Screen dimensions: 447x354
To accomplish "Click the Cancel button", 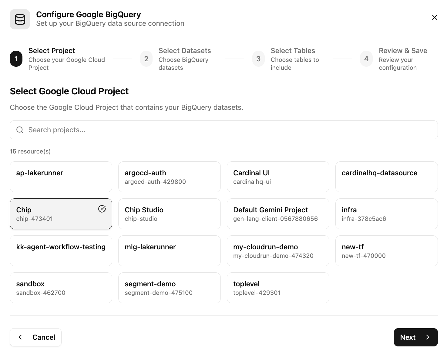I will (36, 337).
